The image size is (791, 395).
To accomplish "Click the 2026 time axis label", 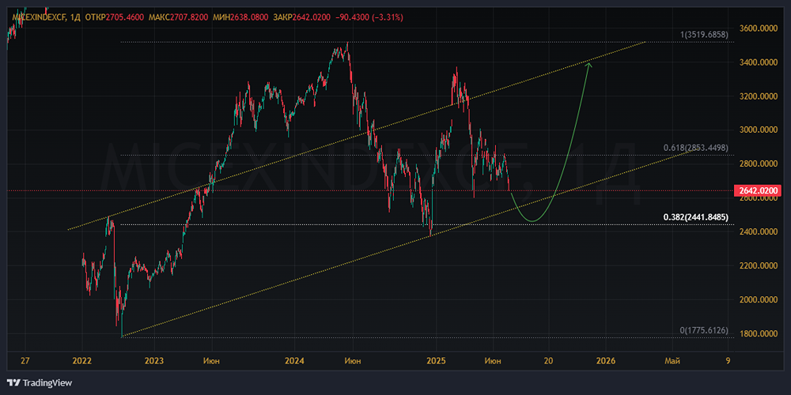I will click(605, 361).
